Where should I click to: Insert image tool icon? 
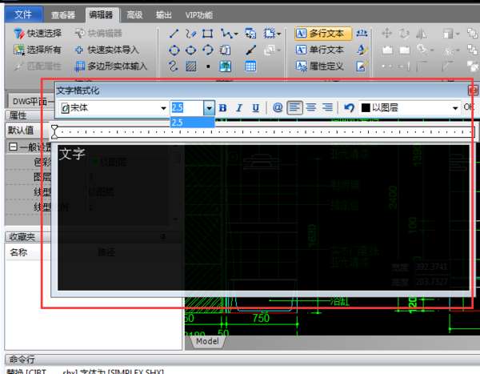(226, 66)
